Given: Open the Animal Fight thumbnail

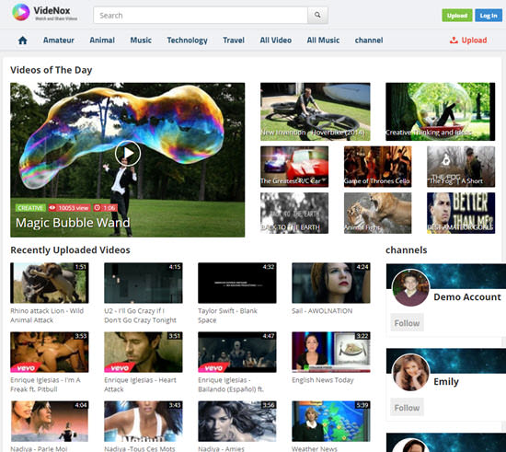Looking at the screenshot, I should point(377,213).
